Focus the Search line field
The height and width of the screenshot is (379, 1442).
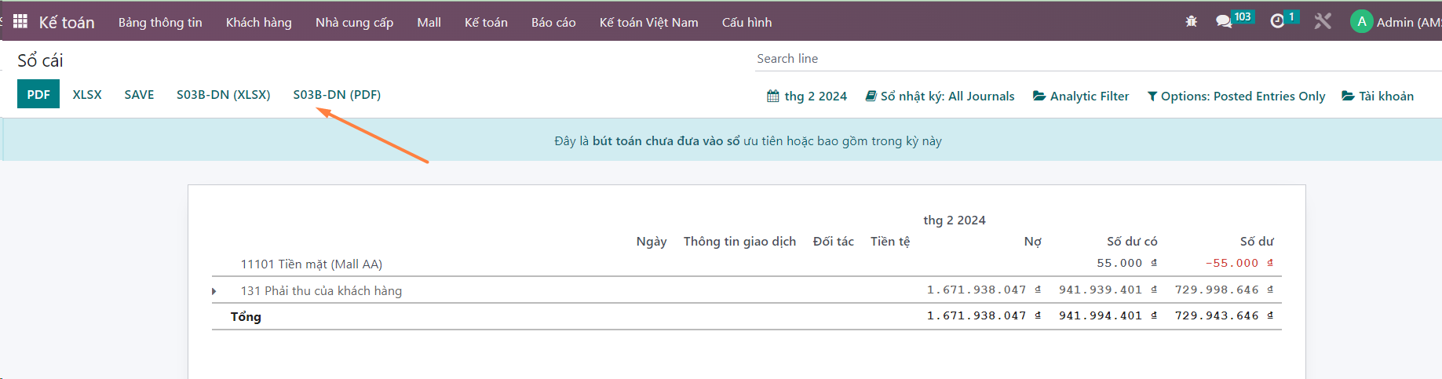tap(1097, 58)
